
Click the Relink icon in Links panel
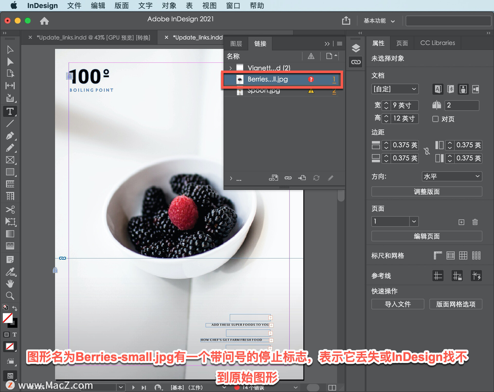tap(288, 178)
